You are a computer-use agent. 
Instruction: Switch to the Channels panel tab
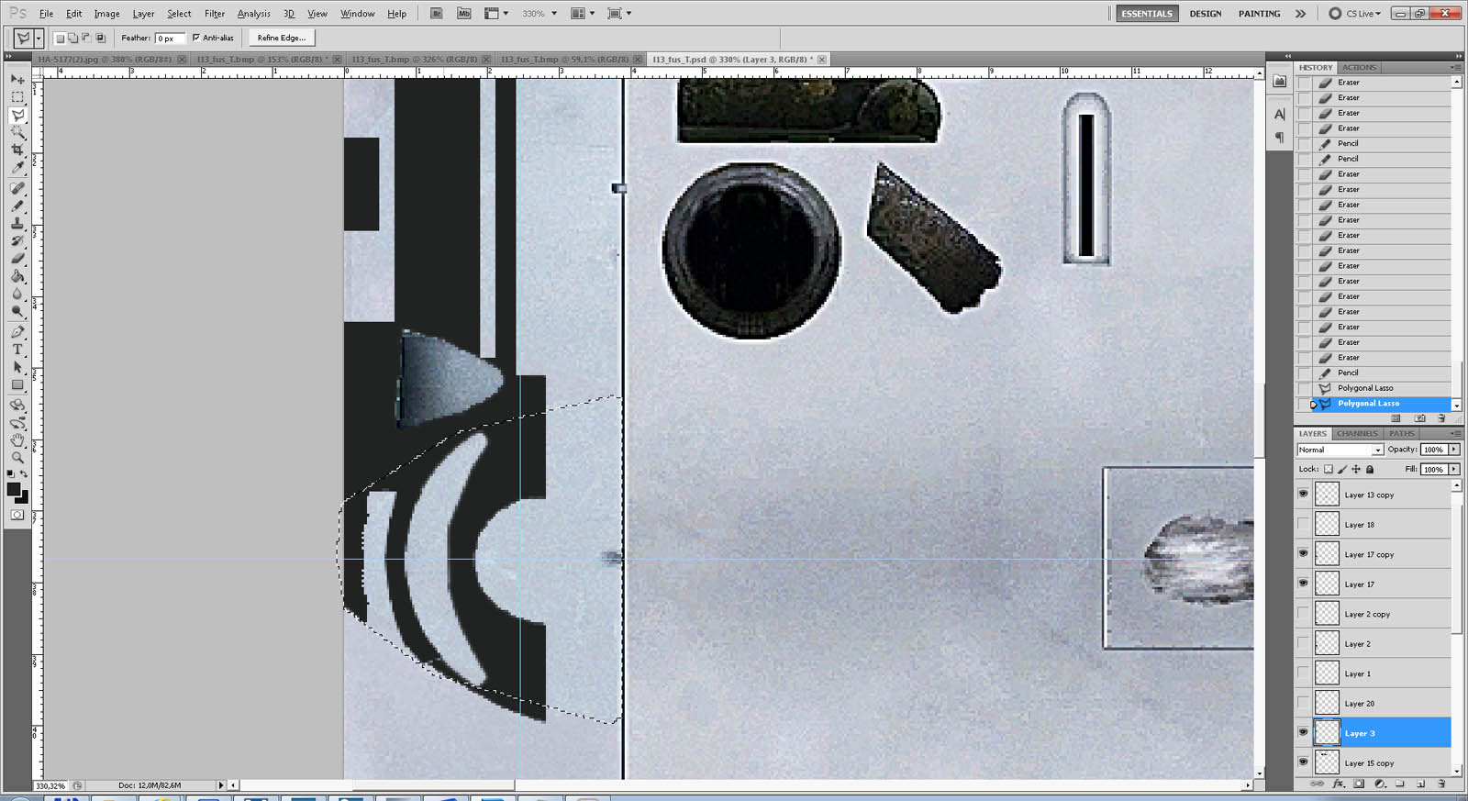click(1356, 434)
